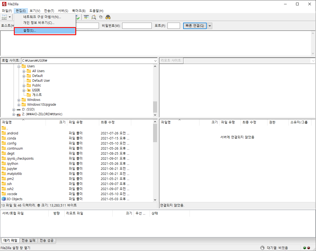Open the Site Manager dropdown arrow
316x251 pixels.
click(x=10, y=17)
